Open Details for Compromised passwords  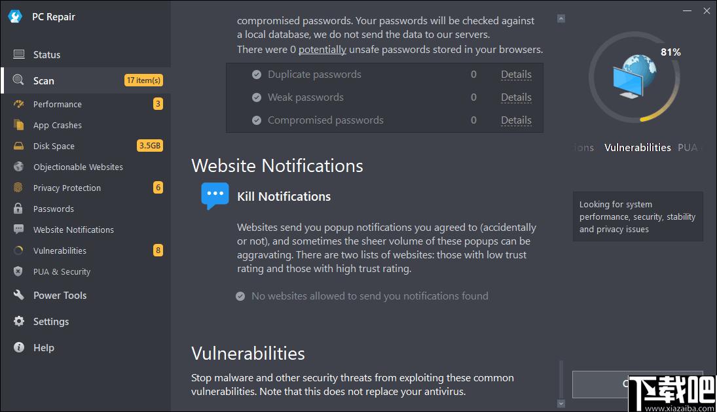coord(516,120)
